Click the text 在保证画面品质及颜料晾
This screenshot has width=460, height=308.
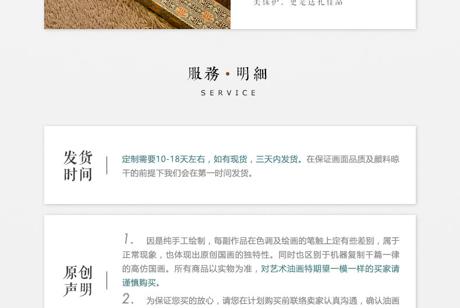353,159
